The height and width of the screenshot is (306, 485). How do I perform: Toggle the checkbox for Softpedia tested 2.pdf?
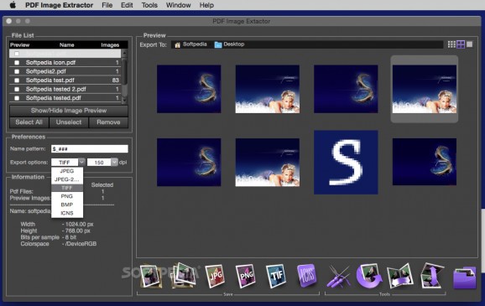coord(17,90)
